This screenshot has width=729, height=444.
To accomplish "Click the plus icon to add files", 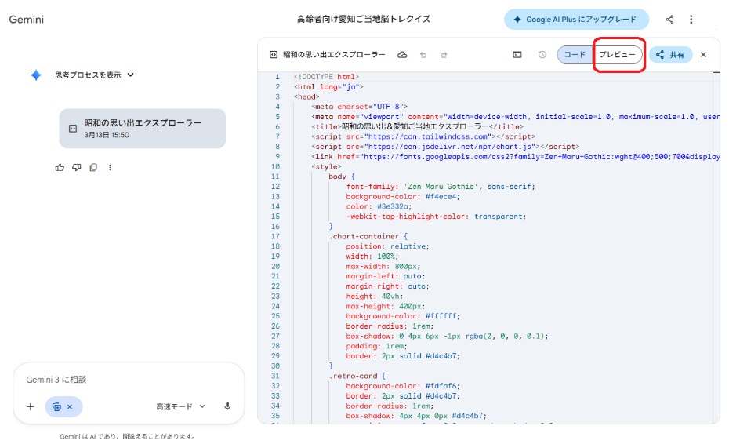I will pos(31,406).
